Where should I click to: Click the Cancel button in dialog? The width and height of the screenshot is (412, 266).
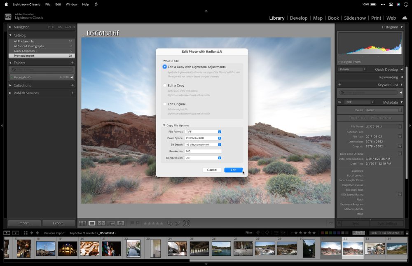(212, 170)
